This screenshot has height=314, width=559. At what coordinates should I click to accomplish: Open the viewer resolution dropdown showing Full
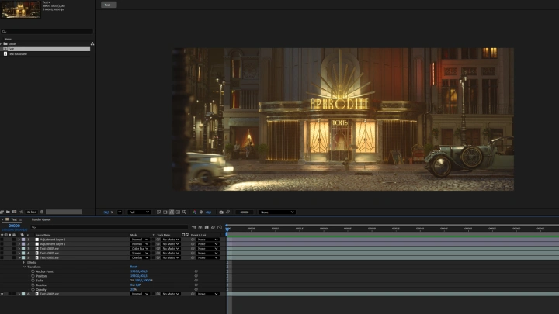(139, 212)
